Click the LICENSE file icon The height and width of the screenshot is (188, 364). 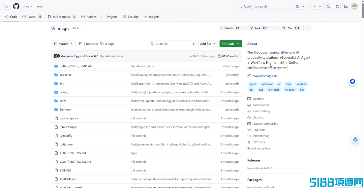[56, 170]
